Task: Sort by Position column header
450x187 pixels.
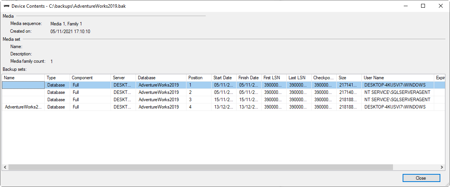Action: pyautogui.click(x=199, y=78)
